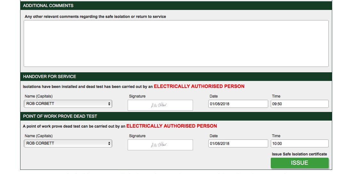345x174 pixels.
Task: Click the Handover for Service signature box
Action: point(160,105)
